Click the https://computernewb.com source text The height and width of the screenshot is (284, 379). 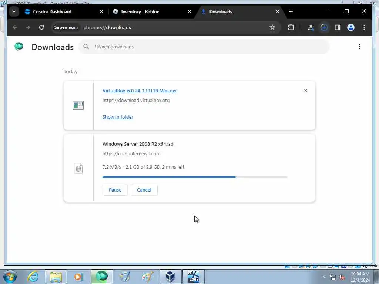(131, 153)
